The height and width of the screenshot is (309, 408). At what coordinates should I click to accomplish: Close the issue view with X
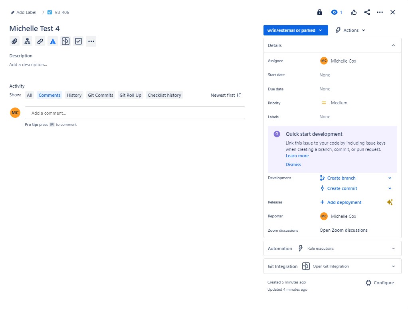point(393,12)
